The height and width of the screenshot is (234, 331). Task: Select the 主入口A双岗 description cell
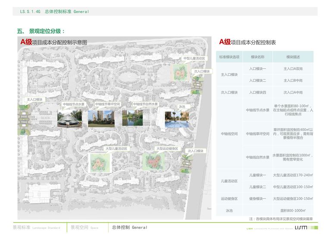click(293, 69)
